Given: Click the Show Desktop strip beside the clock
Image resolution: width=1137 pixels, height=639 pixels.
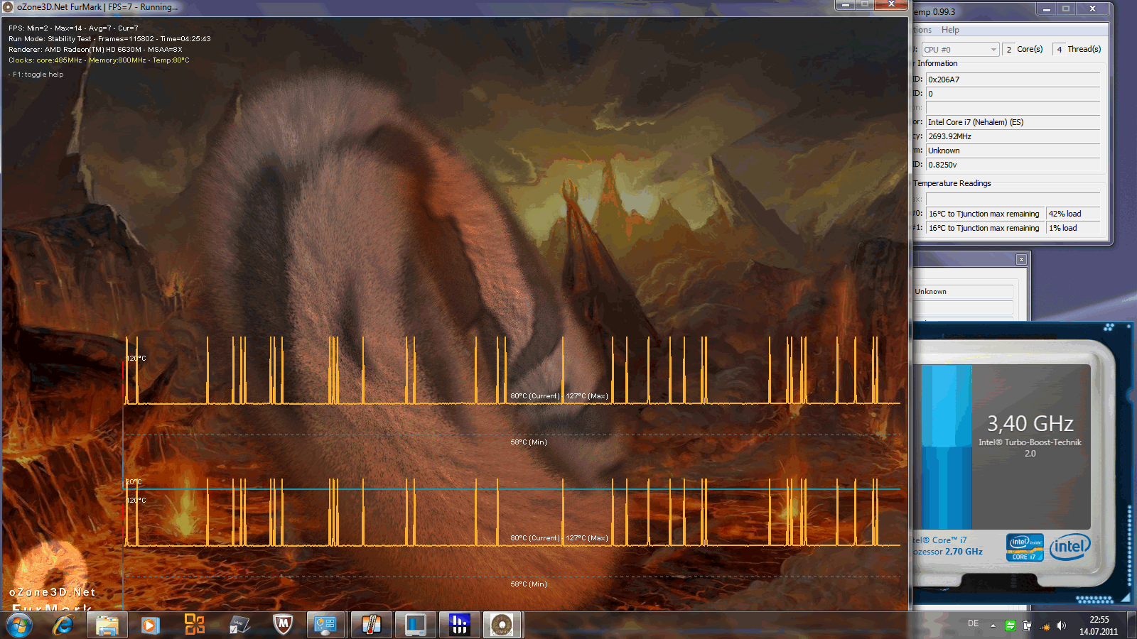Looking at the screenshot, I should point(1131,626).
